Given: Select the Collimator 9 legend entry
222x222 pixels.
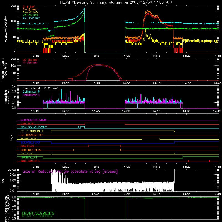Looking at the screenshot, I should coord(31,95).
